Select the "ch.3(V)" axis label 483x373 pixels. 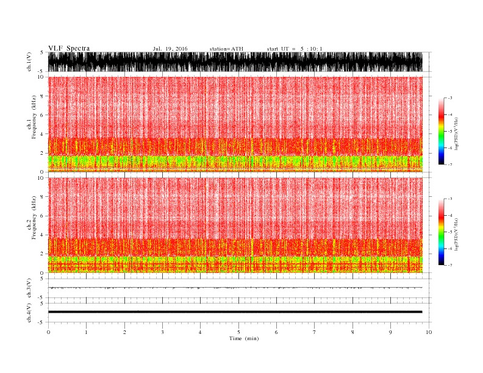click(29, 288)
